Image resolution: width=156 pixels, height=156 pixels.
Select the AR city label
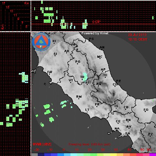point(67,51)
